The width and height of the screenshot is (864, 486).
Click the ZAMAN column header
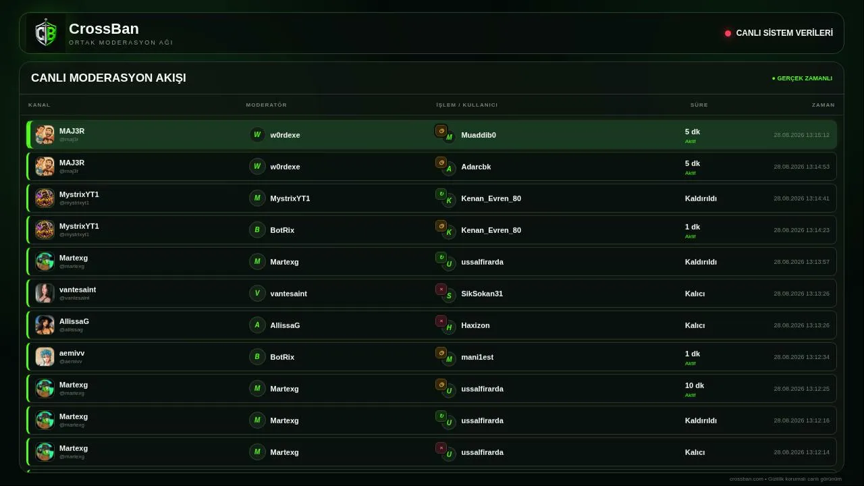[x=823, y=105]
